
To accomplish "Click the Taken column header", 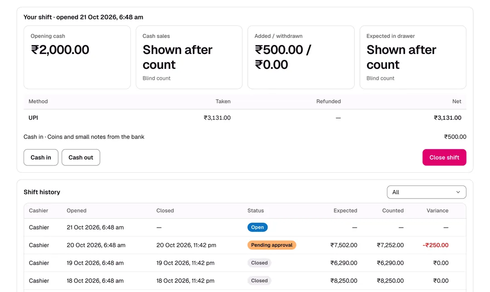I will coord(223,101).
